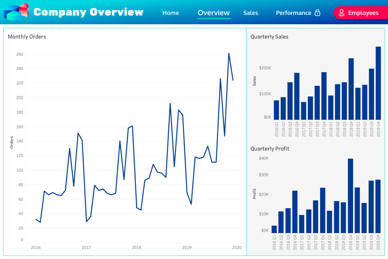This screenshot has width=388, height=259.
Task: Click the 2016 Q1 bar in Quarterly Profit
Action: click(274, 229)
